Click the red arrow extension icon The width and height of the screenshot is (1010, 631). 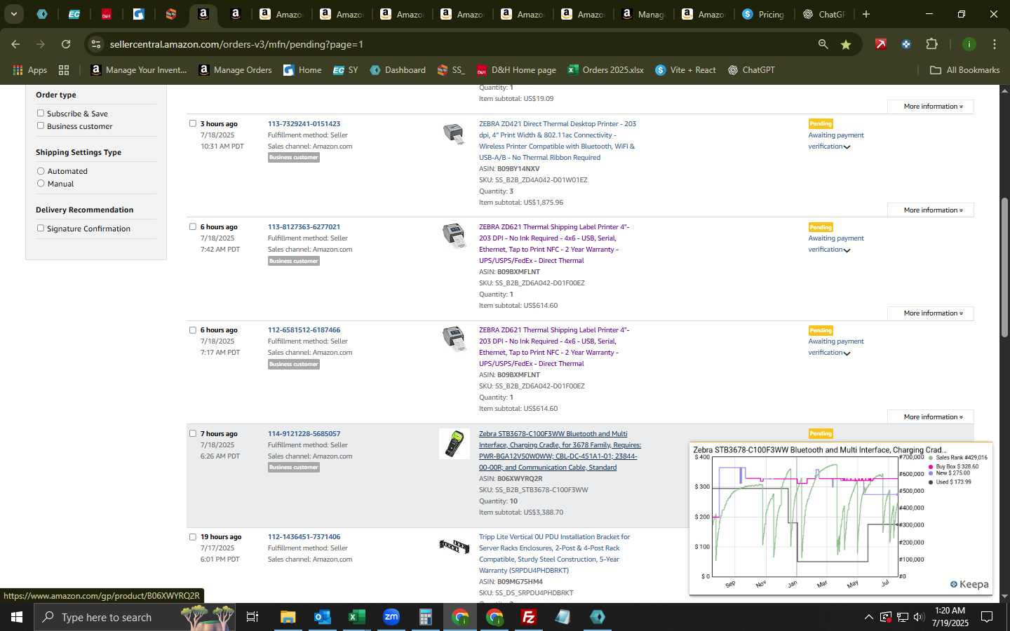click(880, 44)
